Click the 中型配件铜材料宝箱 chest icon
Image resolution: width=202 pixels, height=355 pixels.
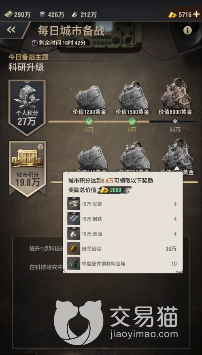click(74, 263)
